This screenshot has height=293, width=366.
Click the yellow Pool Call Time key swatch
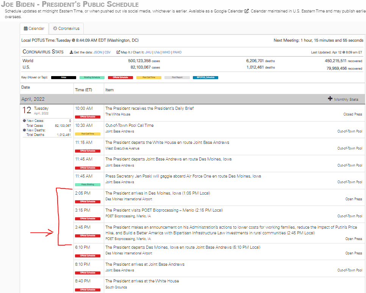tap(149, 78)
